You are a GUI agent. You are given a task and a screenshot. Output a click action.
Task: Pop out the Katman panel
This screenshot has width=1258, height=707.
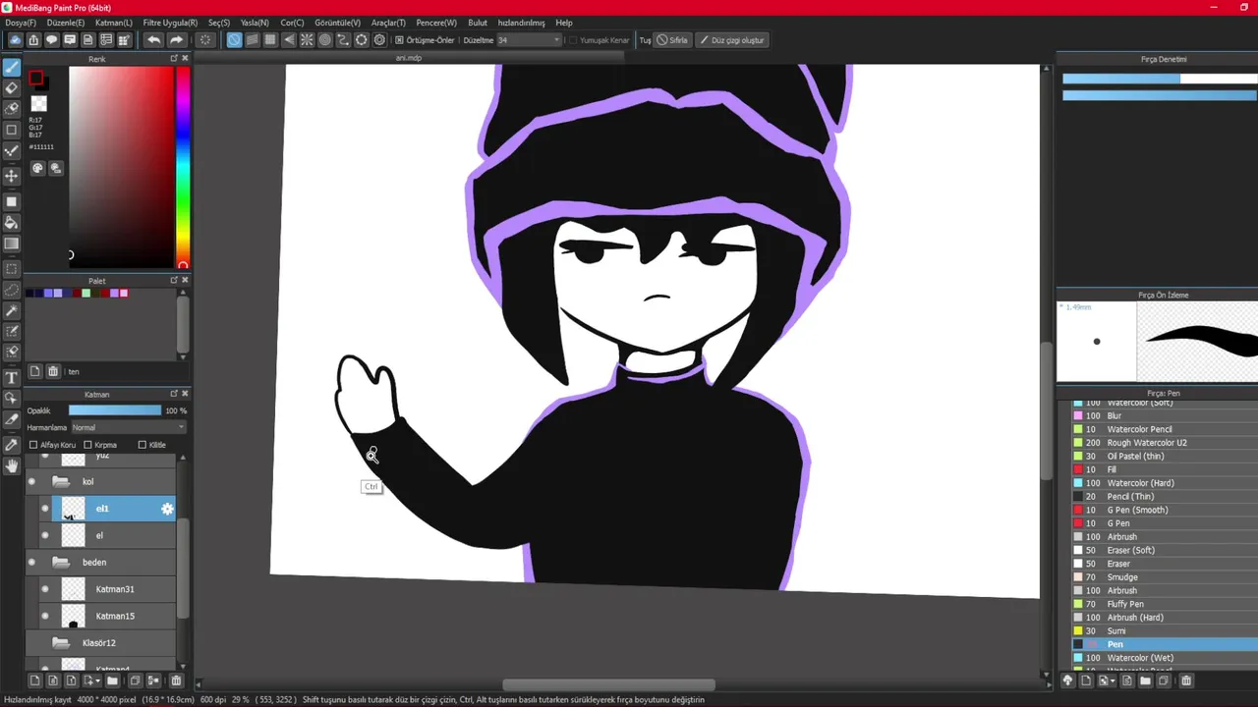[x=174, y=394]
